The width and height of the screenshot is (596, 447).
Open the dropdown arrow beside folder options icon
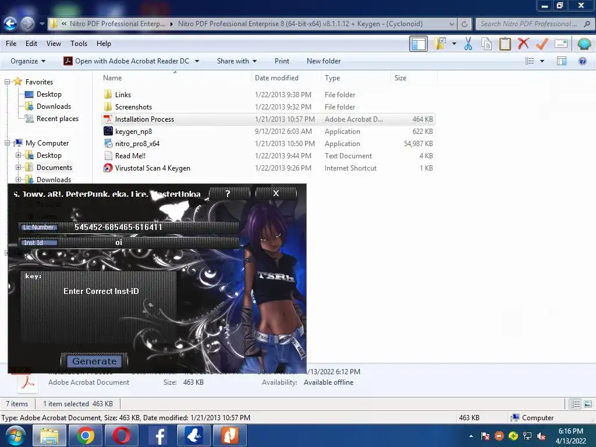[x=454, y=44]
